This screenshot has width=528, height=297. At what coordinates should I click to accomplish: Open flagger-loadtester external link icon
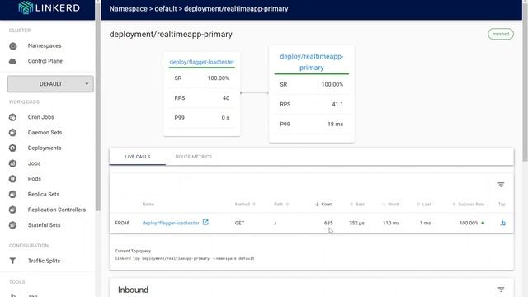(x=205, y=222)
